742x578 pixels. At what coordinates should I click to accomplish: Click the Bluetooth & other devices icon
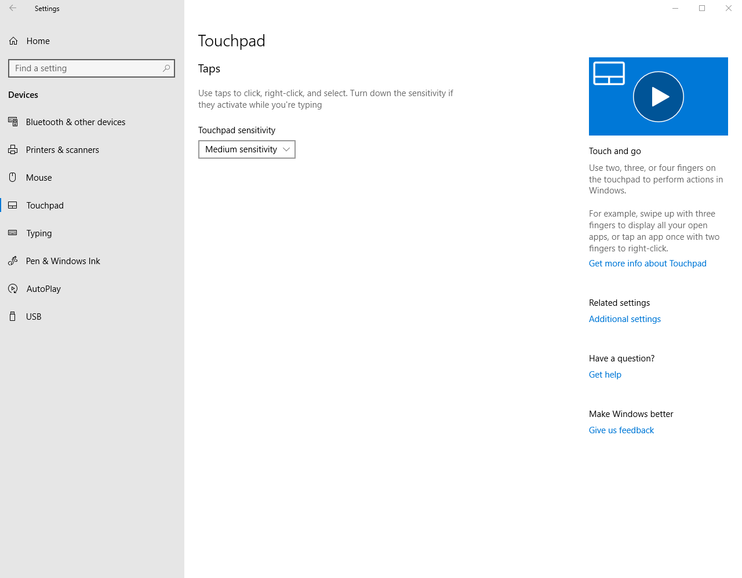[13, 122]
